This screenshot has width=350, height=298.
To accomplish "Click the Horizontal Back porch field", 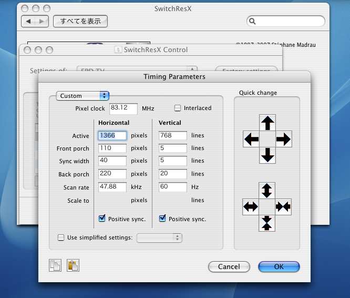I will [112, 174].
